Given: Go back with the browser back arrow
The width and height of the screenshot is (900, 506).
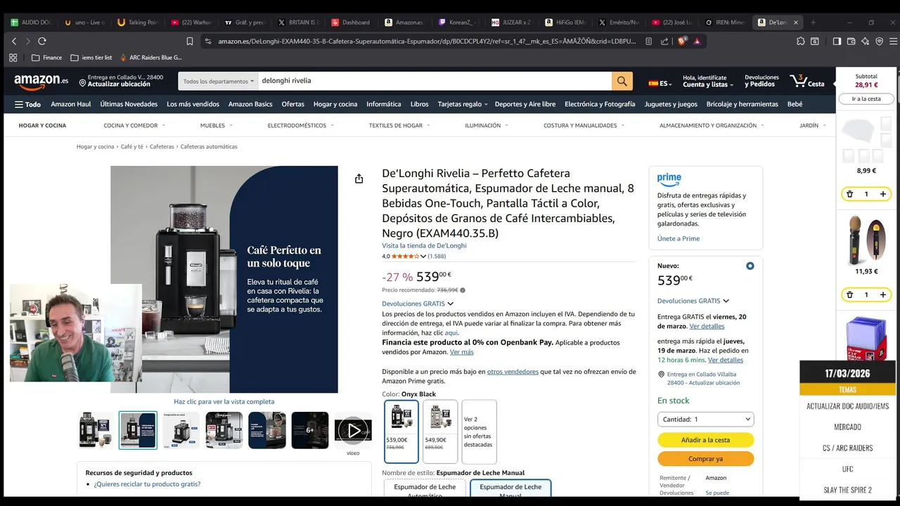Looking at the screenshot, I should pos(14,41).
